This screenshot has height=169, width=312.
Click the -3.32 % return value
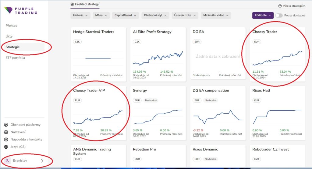pyautogui.click(x=198, y=130)
